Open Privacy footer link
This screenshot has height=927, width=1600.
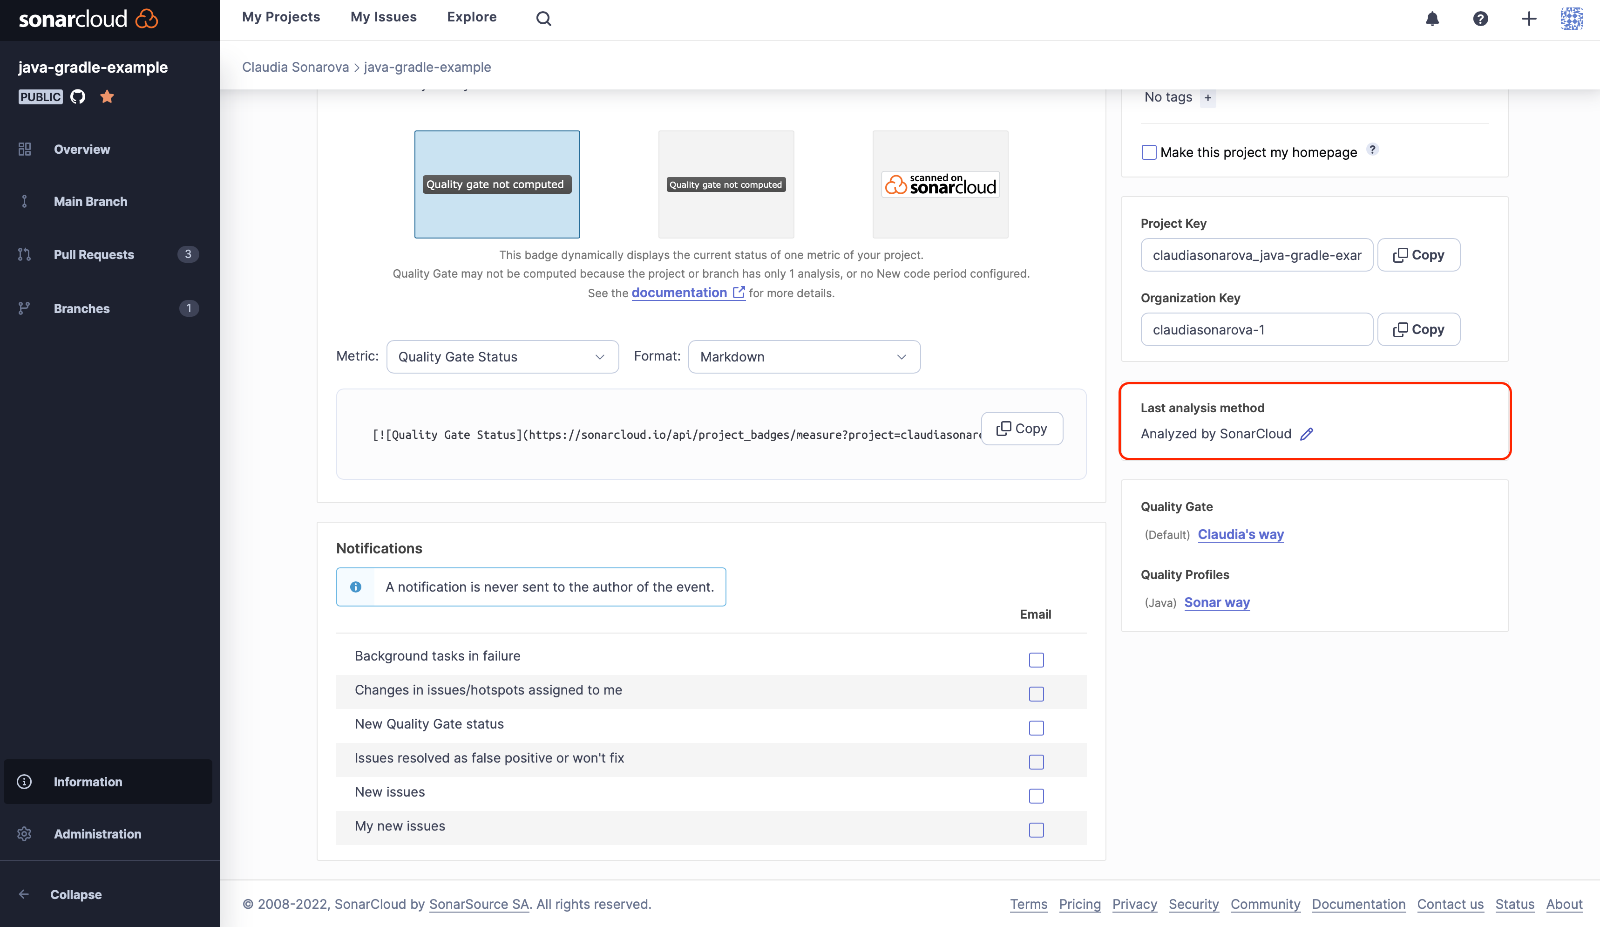coord(1135,904)
